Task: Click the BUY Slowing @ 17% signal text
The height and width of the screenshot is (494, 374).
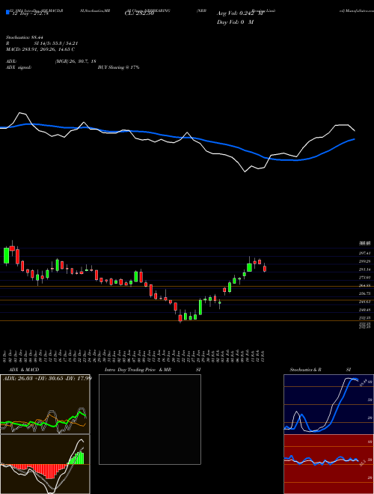Action: tap(119, 67)
